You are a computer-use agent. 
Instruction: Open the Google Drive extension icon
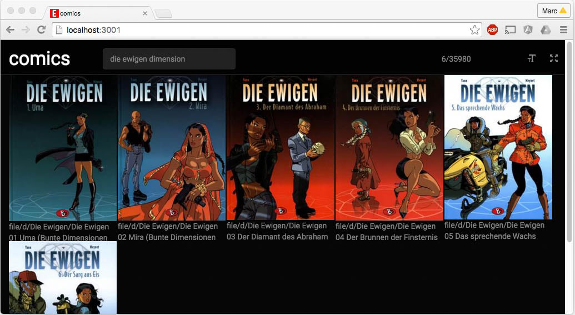tap(545, 30)
